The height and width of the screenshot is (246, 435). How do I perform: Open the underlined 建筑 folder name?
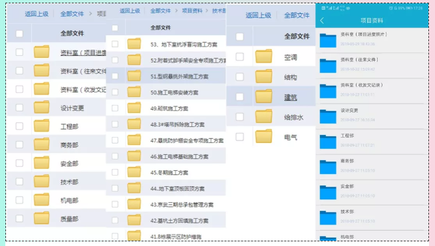click(291, 97)
